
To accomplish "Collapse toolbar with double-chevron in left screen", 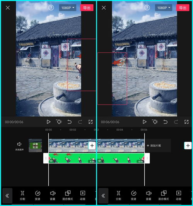I will pos(7,196).
